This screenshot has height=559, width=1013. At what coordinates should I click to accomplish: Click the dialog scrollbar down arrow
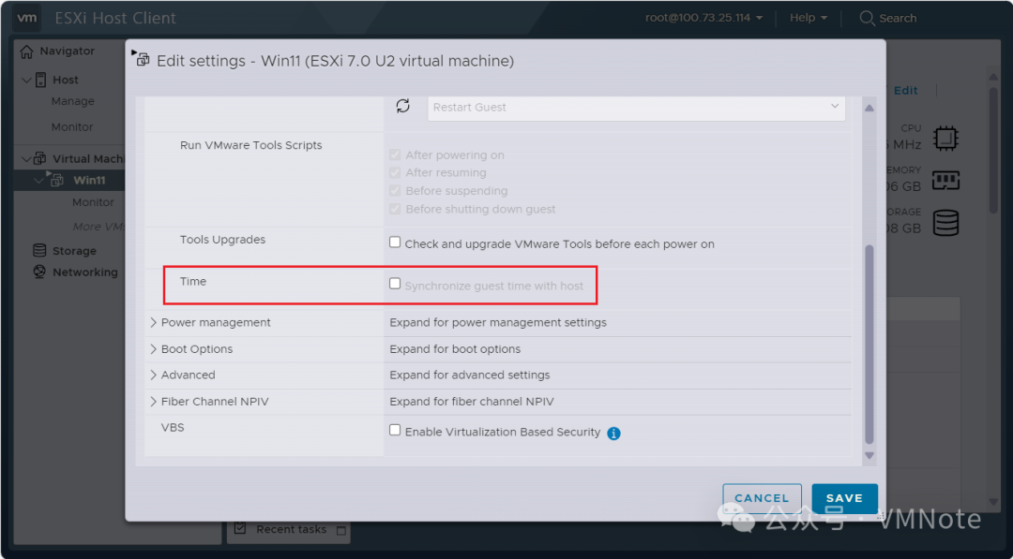point(869,455)
